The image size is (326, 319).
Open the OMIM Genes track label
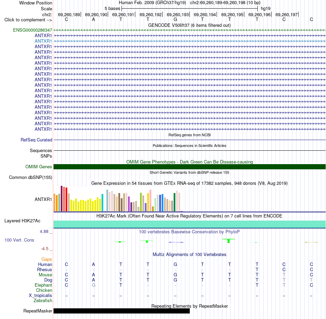click(x=38, y=167)
